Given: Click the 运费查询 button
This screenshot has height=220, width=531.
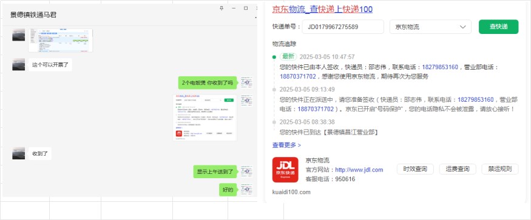Looking at the screenshot, I should pyautogui.click(x=458, y=169).
